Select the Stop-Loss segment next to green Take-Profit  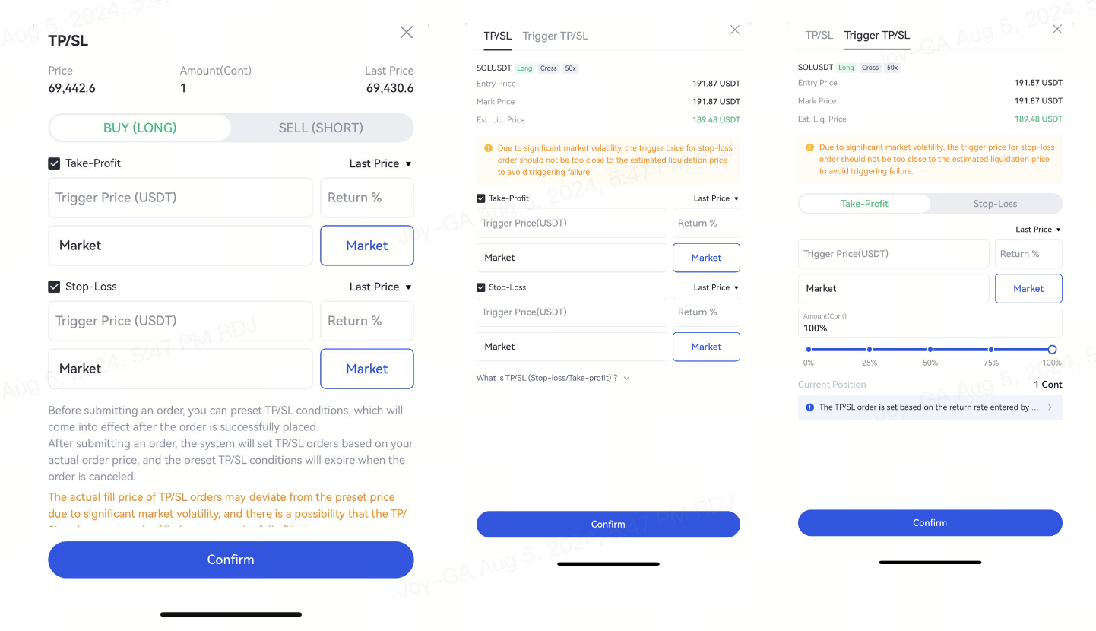995,204
